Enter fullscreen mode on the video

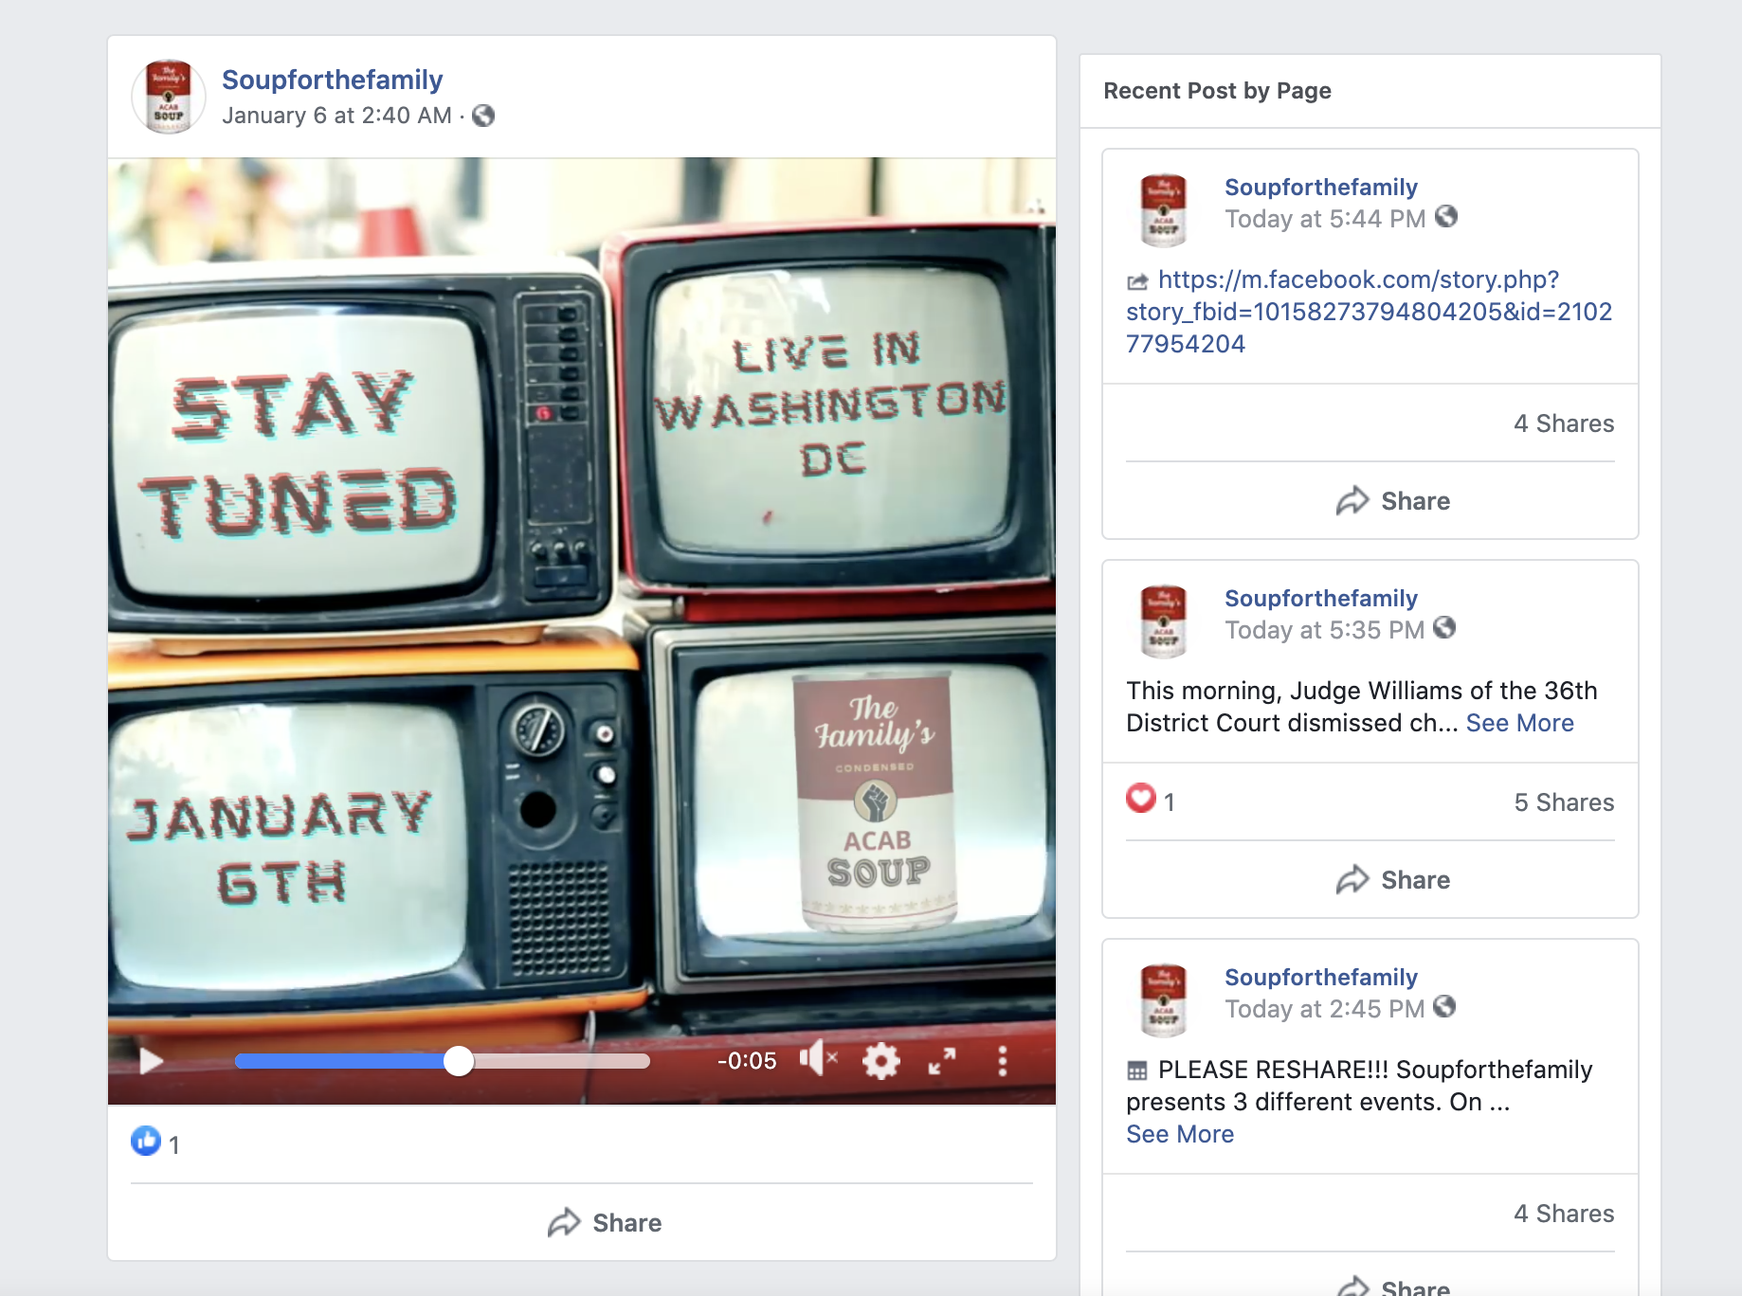[941, 1061]
